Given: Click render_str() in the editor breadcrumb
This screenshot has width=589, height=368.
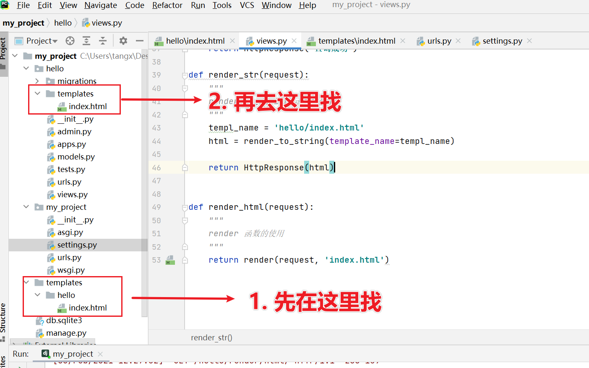Looking at the screenshot, I should coord(211,337).
